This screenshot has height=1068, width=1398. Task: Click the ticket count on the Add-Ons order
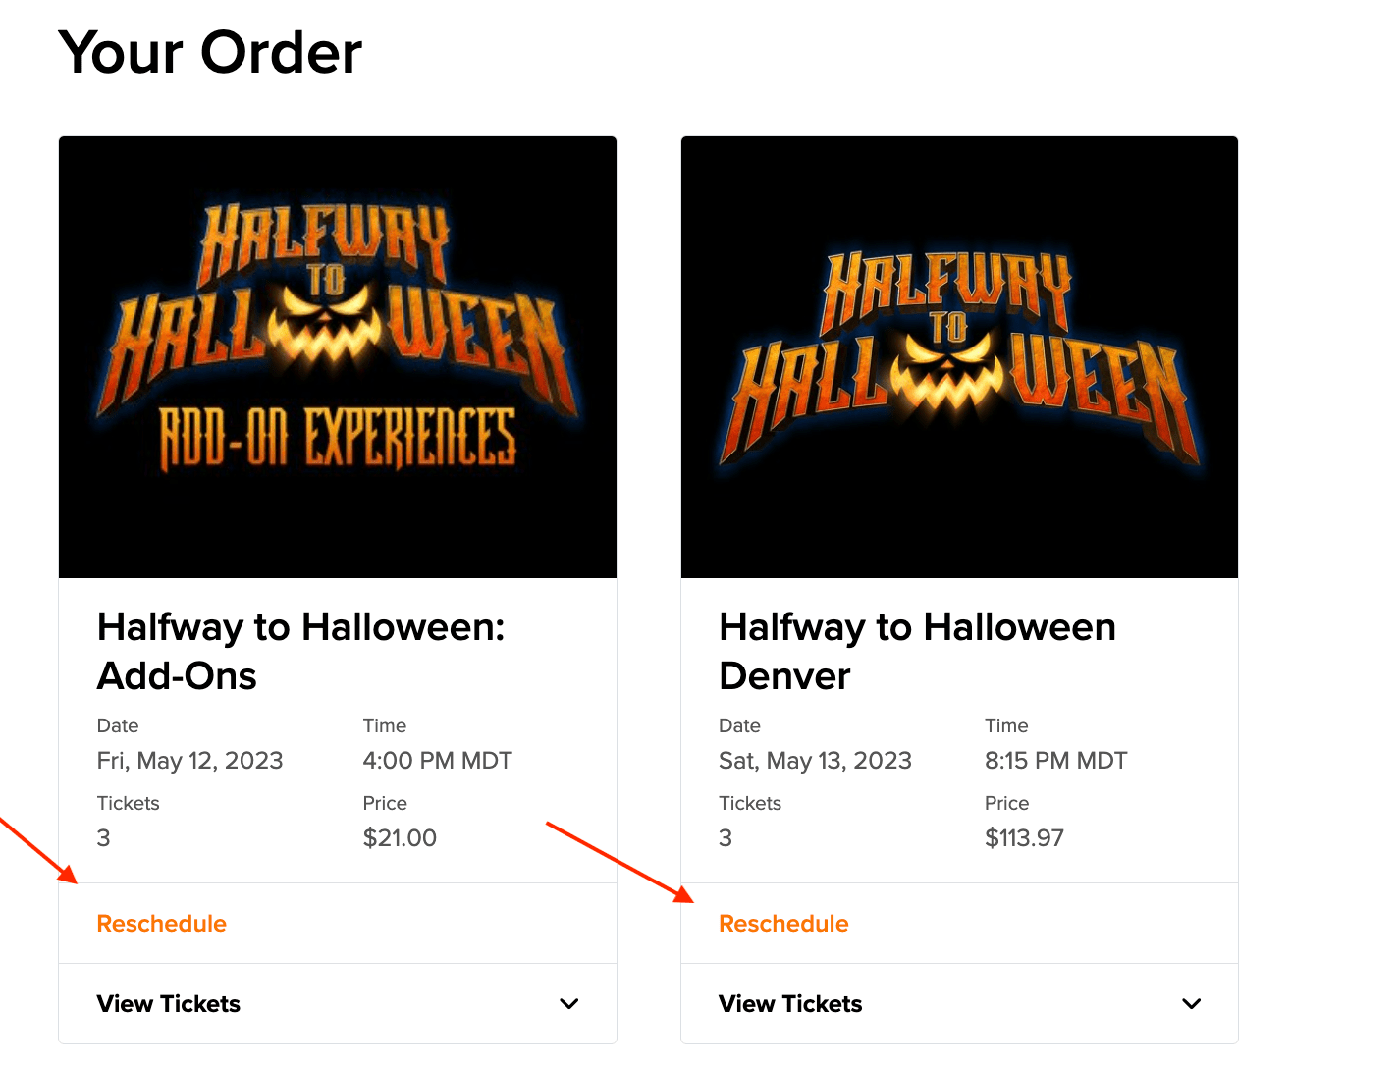103,837
